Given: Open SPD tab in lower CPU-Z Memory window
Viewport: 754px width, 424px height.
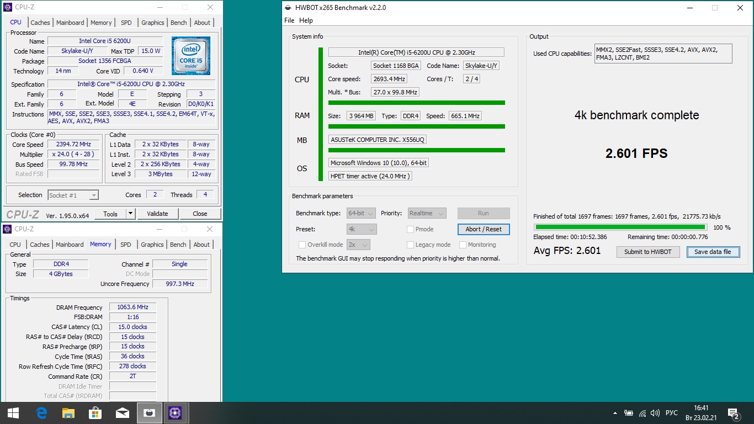Looking at the screenshot, I should pyautogui.click(x=126, y=245).
